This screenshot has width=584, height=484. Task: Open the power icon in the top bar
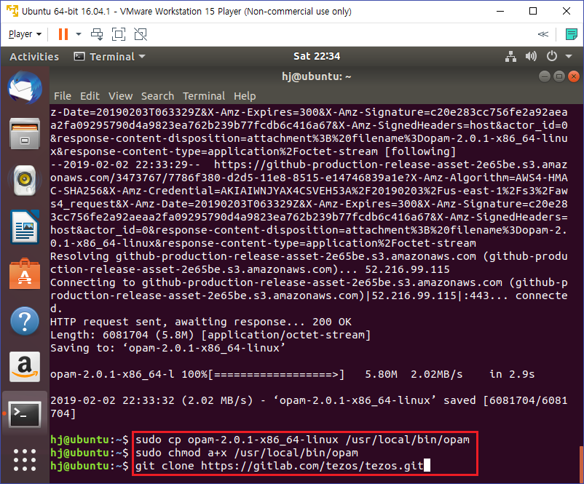click(552, 57)
